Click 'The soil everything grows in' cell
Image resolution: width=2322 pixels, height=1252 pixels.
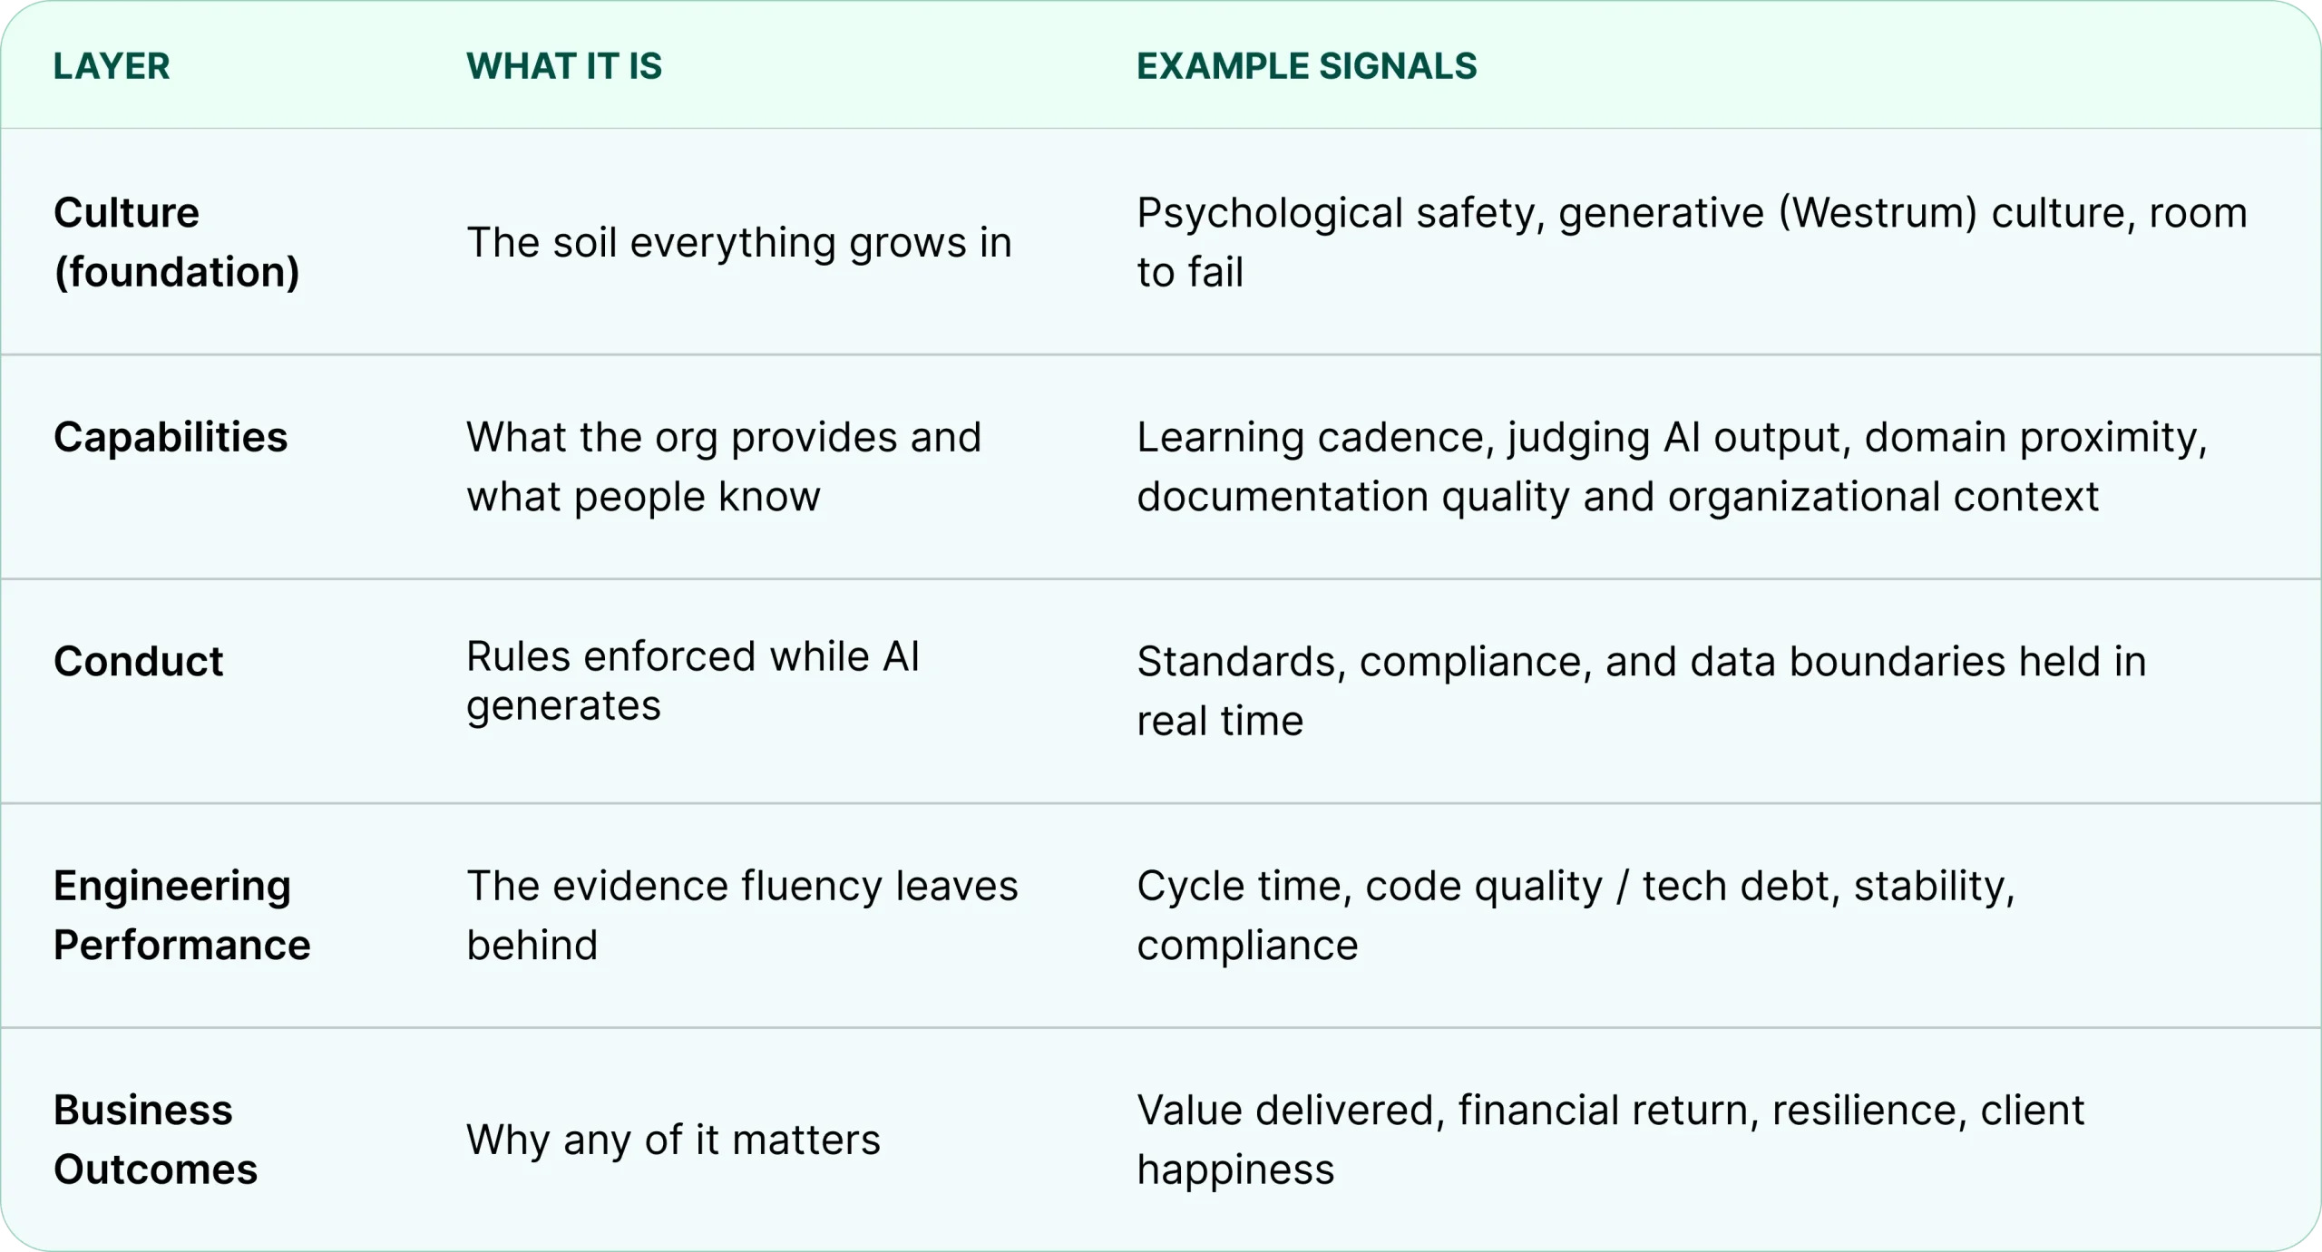[739, 242]
